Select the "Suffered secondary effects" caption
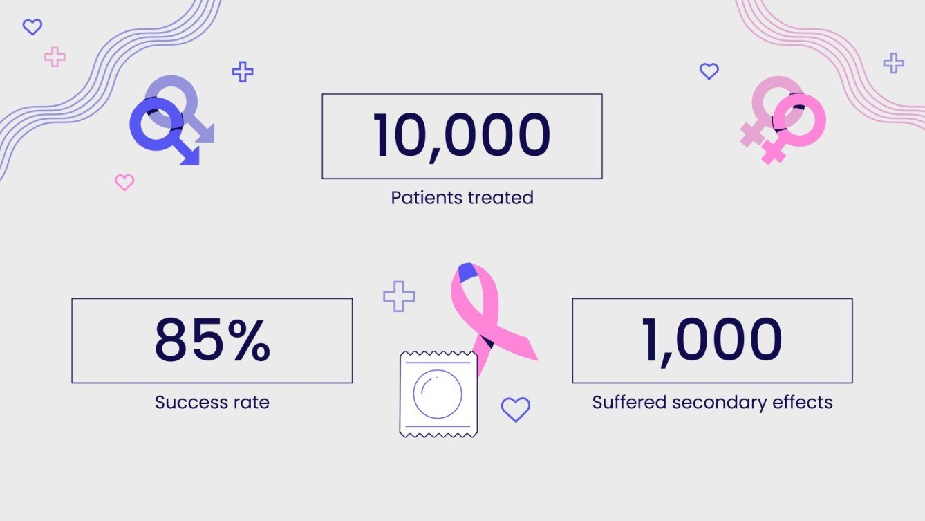 tap(712, 402)
